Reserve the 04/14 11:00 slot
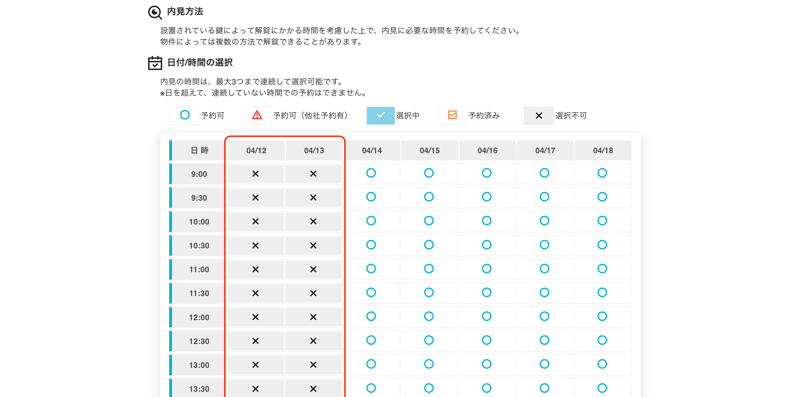The width and height of the screenshot is (803, 397). point(371,269)
